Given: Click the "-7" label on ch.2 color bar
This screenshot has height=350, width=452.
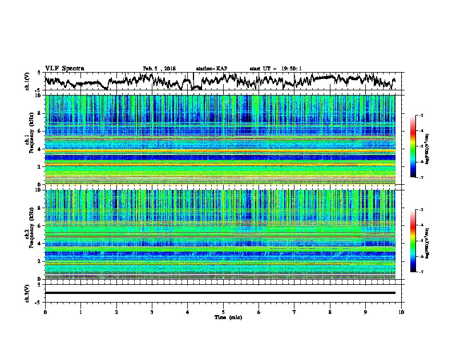Looking at the screenshot, I should (421, 272).
